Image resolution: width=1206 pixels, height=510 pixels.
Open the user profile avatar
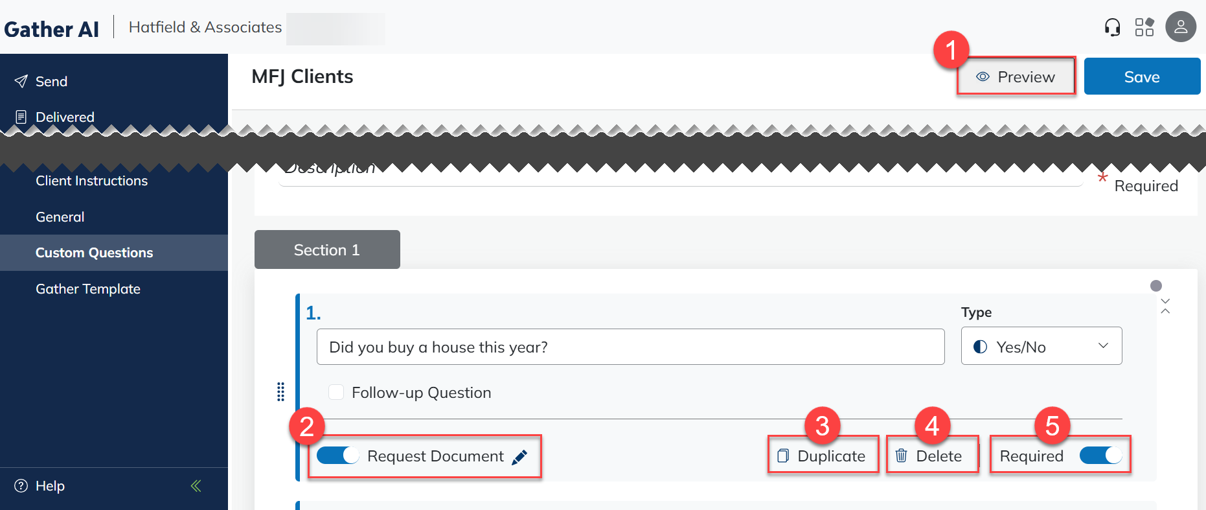[1180, 27]
